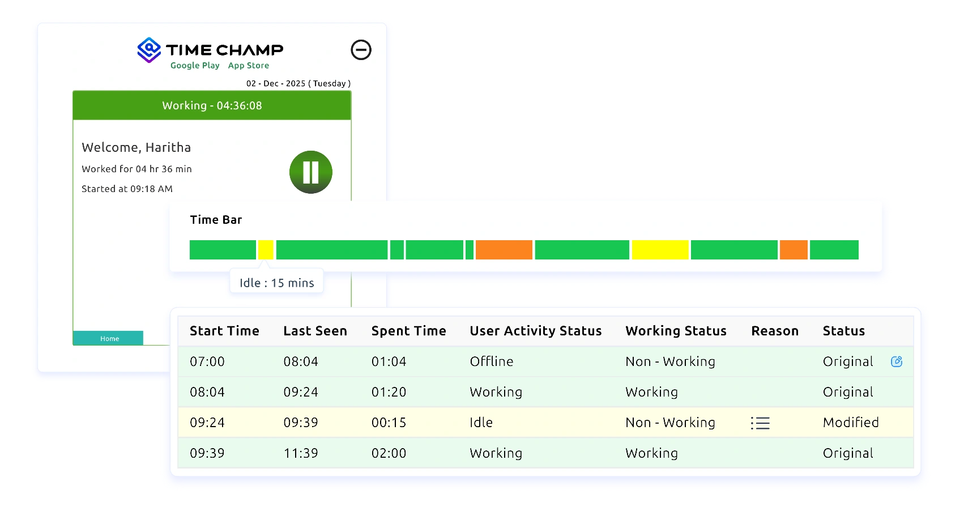Open the App Store link
Viewport: 964px width, 511px height.
tap(249, 65)
